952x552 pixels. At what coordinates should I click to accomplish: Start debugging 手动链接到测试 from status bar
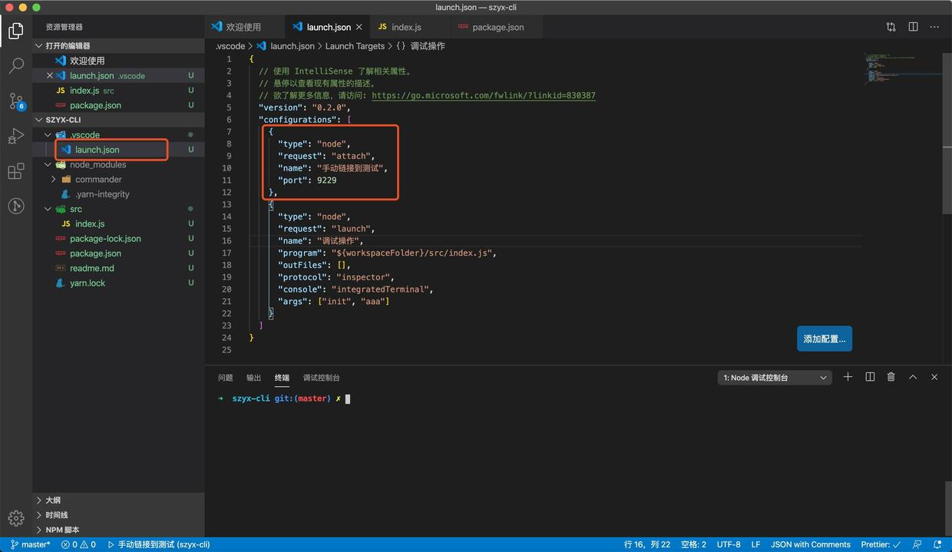158,544
